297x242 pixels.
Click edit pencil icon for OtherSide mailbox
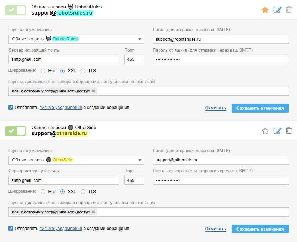[278, 131]
